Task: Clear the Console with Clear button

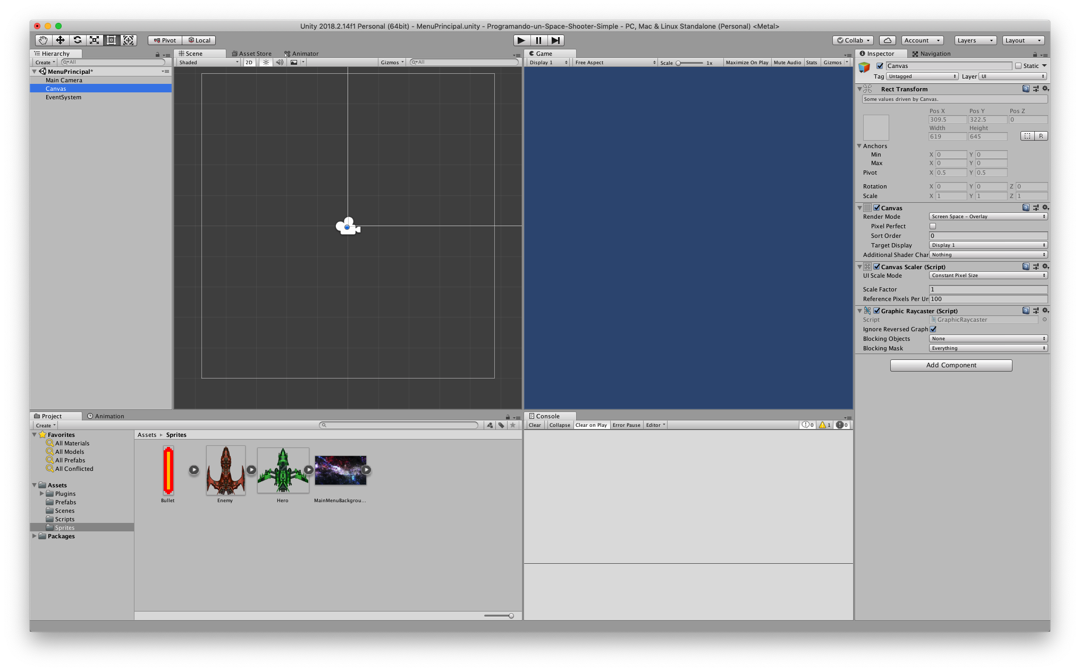Action: click(x=535, y=425)
